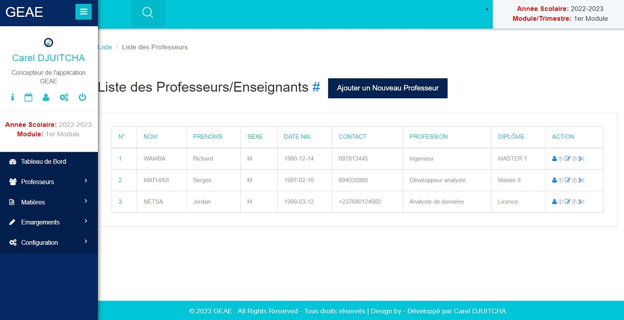This screenshot has width=624, height=320.
Task: Toggle the sidebar with the hamburger button
Action: pos(83,12)
